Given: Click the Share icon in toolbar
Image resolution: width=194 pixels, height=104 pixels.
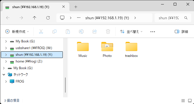Looking at the screenshot, I should 95,32.
